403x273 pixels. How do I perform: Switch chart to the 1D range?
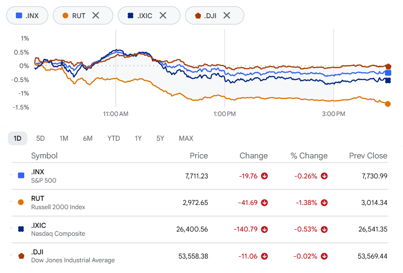18,138
